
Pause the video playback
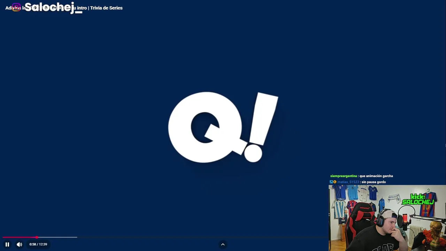(x=7, y=244)
